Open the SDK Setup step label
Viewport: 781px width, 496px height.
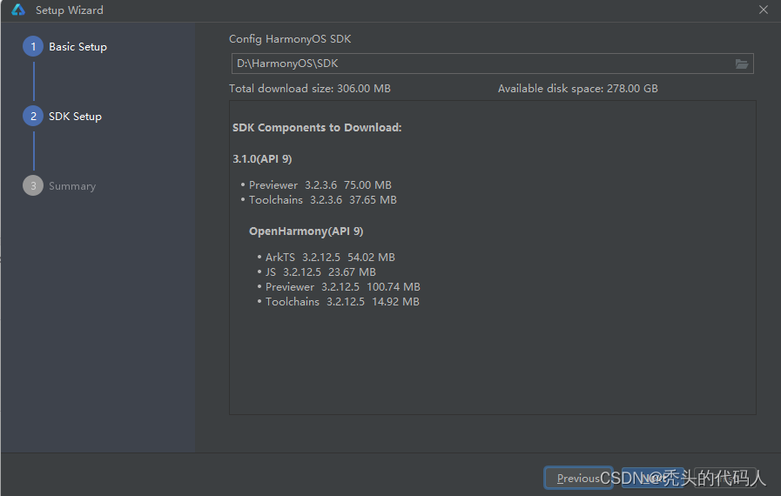point(75,117)
